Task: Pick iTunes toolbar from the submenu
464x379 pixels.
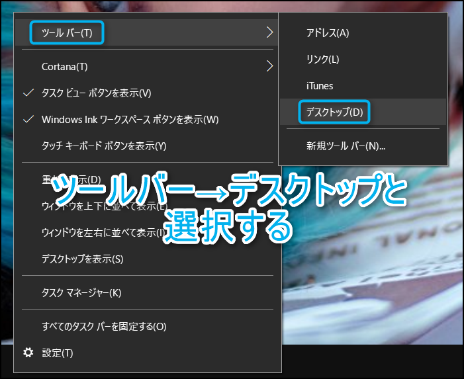Action: 320,86
